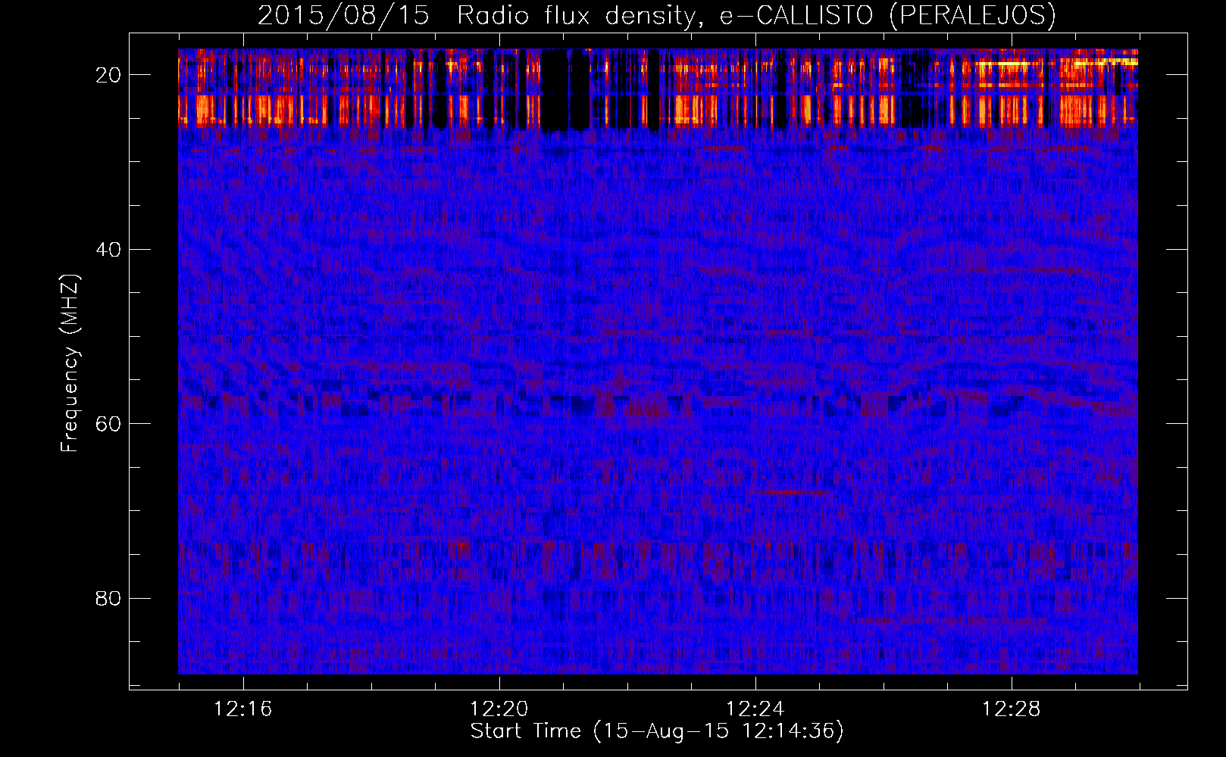The image size is (1226, 757).
Task: Click the wide black gap near 12:21
Action: click(x=566, y=90)
